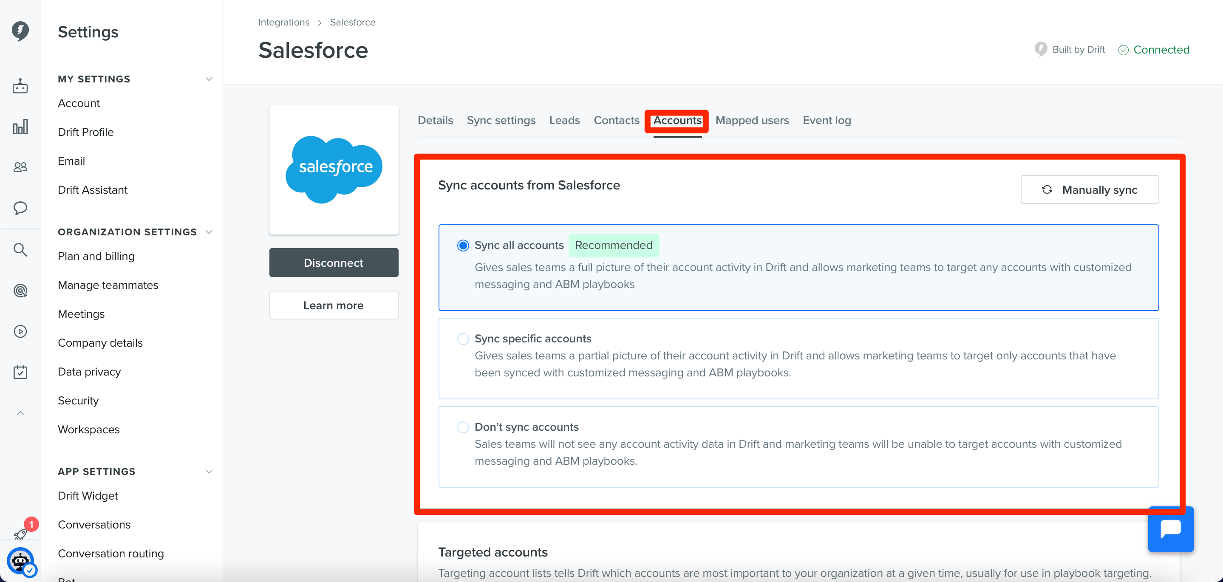Collapse the App Settings section chevron
Screen dimensions: 1223x582
208,472
